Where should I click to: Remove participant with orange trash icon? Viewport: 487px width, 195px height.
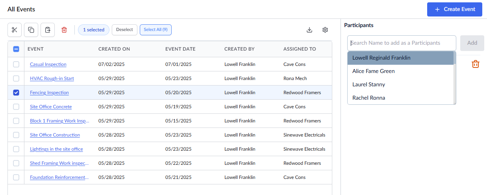coord(476,64)
